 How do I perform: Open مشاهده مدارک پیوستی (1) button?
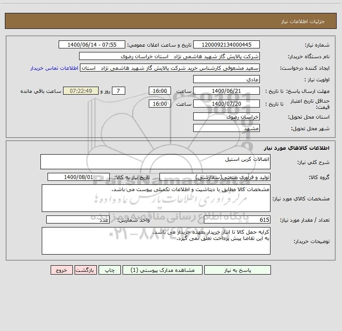(x=163, y=270)
